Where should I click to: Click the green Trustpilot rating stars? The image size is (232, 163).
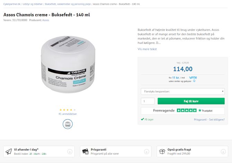click(187, 110)
